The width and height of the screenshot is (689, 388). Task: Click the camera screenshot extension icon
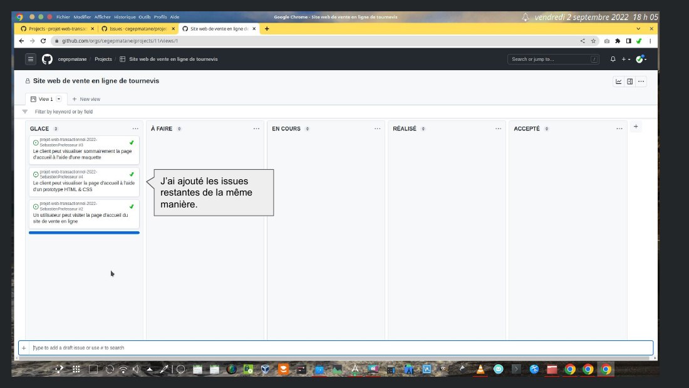607,41
